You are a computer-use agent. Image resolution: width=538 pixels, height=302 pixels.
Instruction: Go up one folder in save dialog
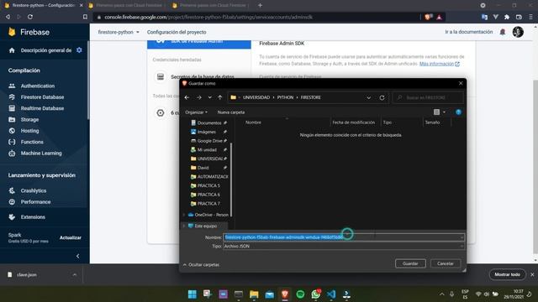point(219,97)
